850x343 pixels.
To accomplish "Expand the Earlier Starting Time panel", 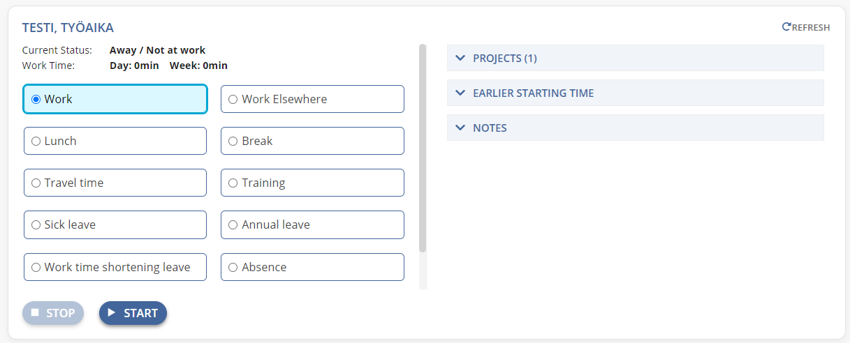I will [x=636, y=93].
